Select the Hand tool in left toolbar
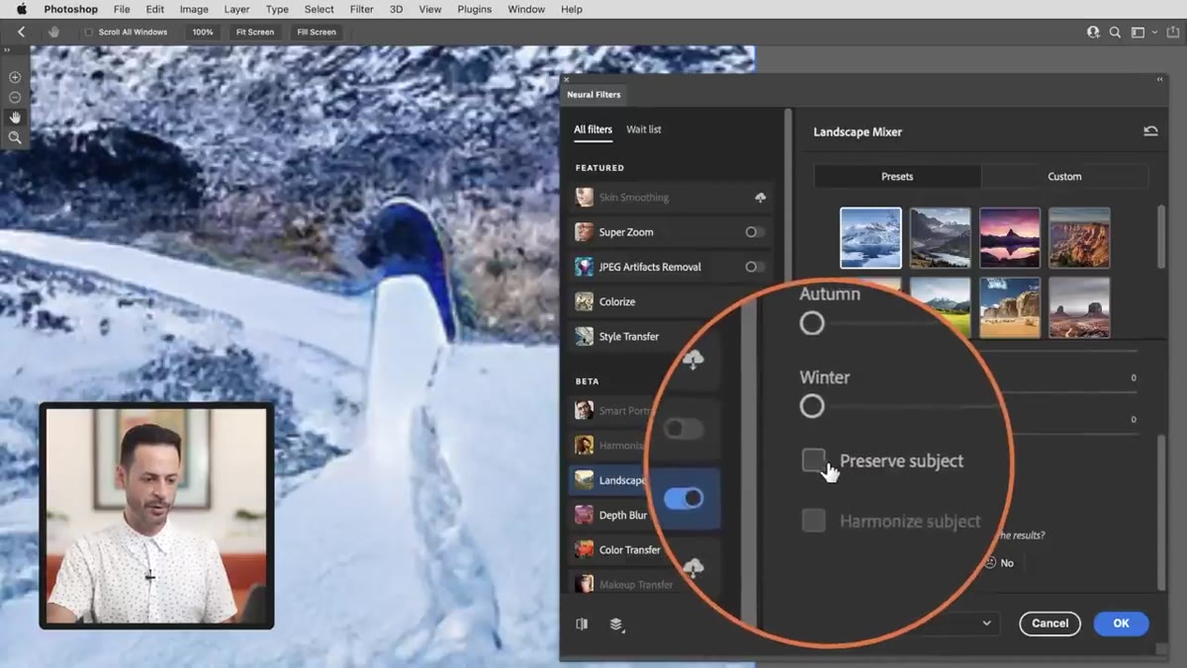This screenshot has height=668, width=1187. (x=15, y=118)
